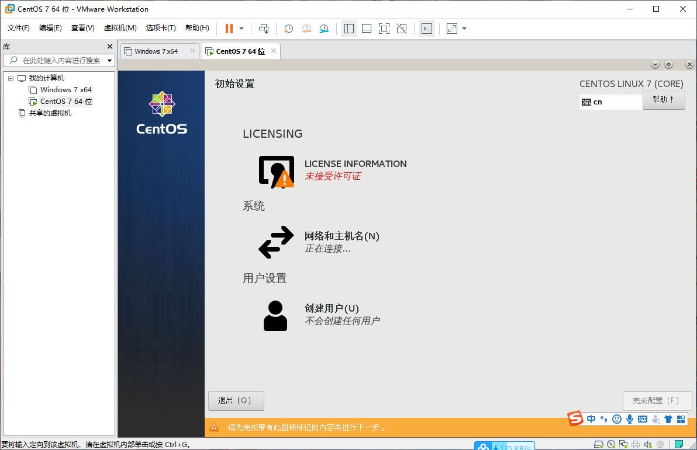Open the snapshot manager
This screenshot has width=697, height=450.
pos(324,28)
